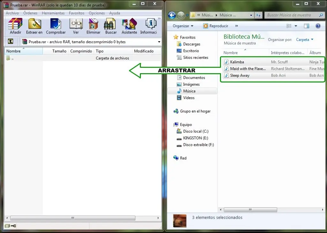The width and height of the screenshot is (327, 233).
Task: Select Música library in sidebar
Action: [192, 91]
